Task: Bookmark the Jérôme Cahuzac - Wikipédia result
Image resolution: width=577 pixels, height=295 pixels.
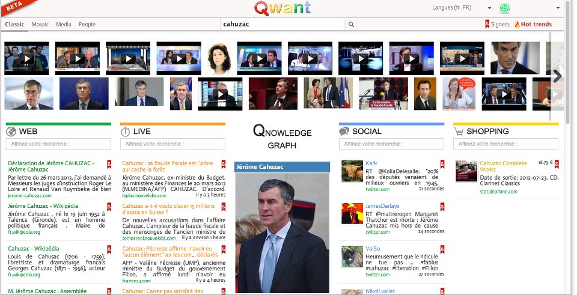Action: click(109, 206)
